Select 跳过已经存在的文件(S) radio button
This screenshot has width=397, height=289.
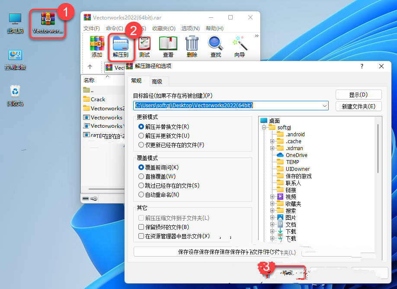point(141,186)
